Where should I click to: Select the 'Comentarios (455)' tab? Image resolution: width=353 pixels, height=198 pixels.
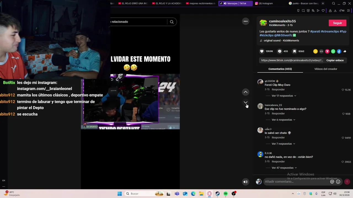(280, 69)
